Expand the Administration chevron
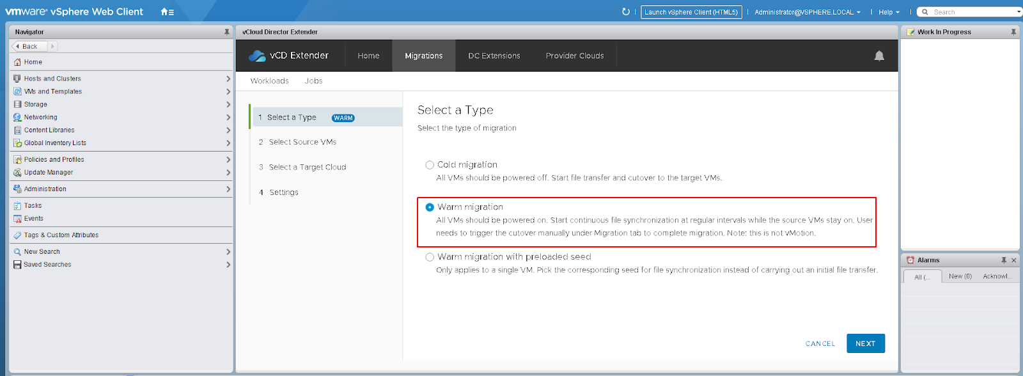This screenshot has height=376, width=1023. pos(228,189)
